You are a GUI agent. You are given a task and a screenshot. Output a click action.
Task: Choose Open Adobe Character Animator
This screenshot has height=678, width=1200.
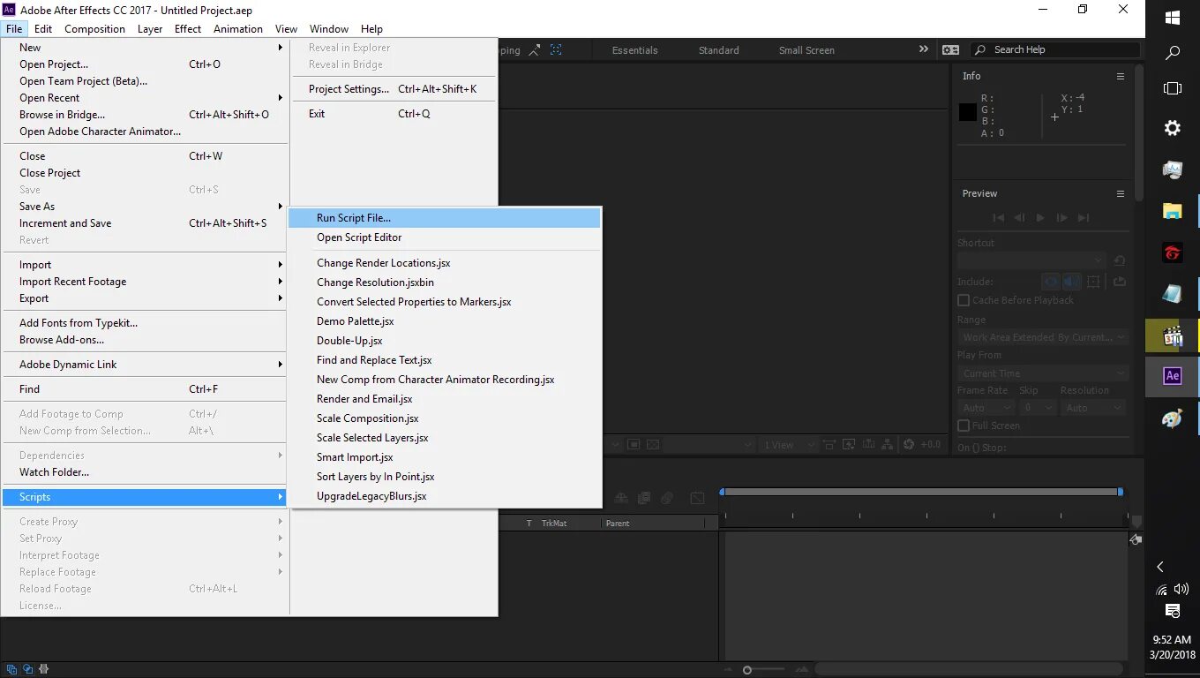click(x=145, y=132)
